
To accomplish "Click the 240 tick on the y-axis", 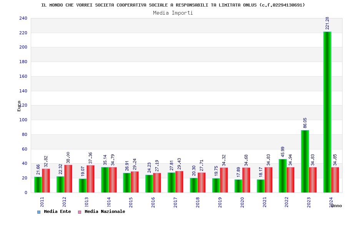I will 23,18.
